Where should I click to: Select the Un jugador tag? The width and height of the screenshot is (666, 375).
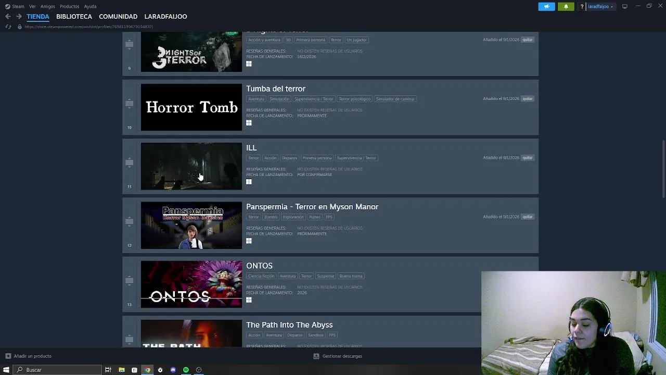(x=356, y=40)
